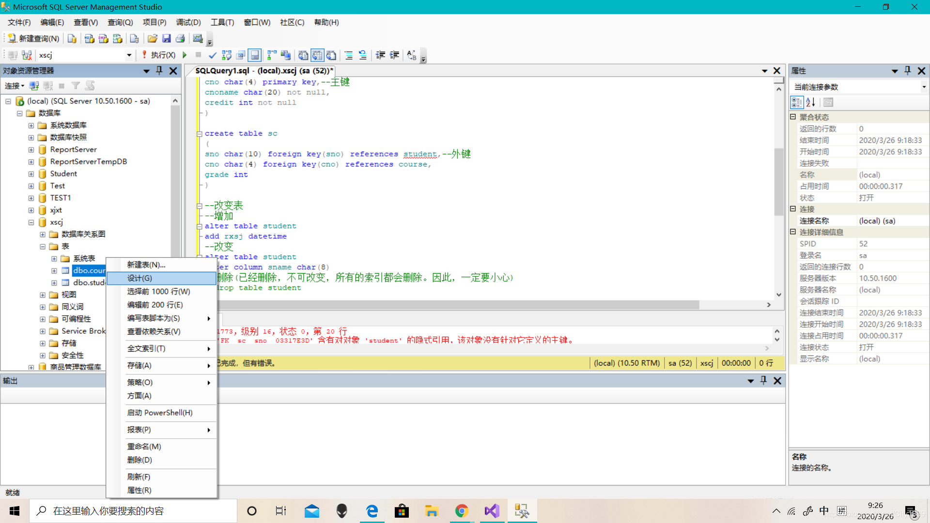
Task: Specify values for template parameters icon
Action: 412,55
